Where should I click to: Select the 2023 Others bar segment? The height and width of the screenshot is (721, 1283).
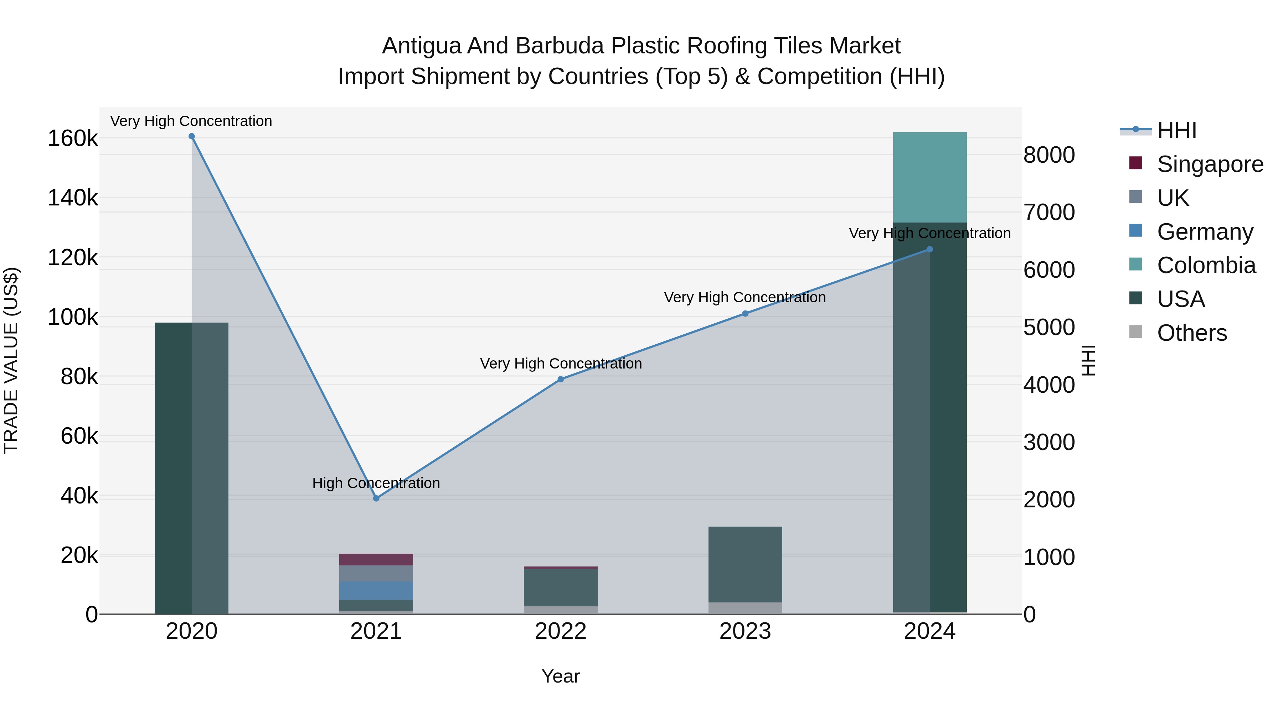(745, 608)
